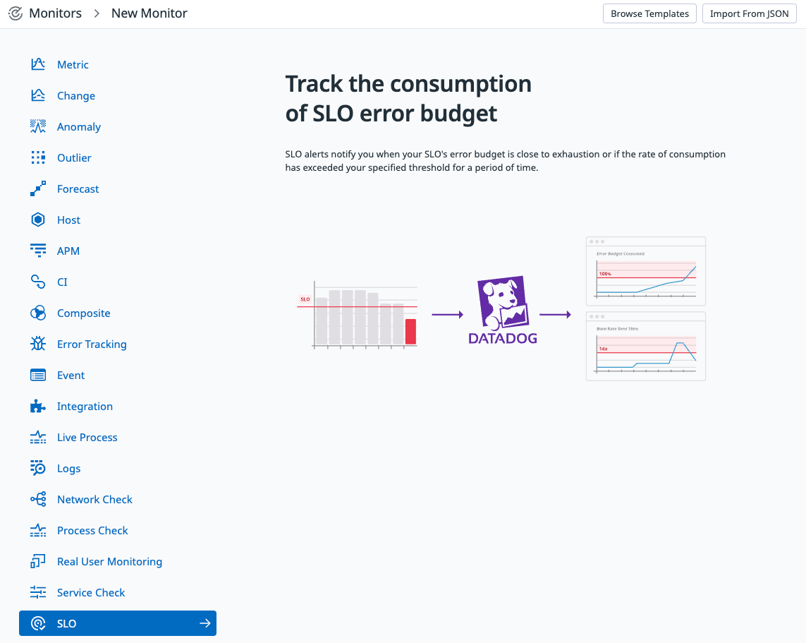This screenshot has height=643, width=806.
Task: Select the APM monitor label
Action: (x=68, y=251)
